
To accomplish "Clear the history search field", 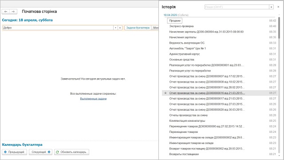I will coord(271,7).
